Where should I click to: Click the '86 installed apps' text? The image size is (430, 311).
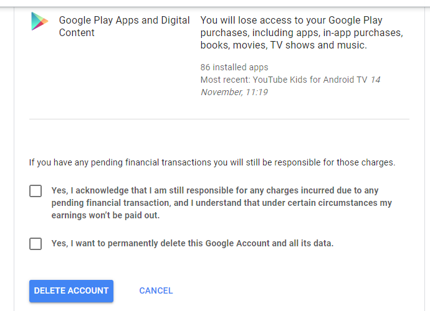coord(234,67)
